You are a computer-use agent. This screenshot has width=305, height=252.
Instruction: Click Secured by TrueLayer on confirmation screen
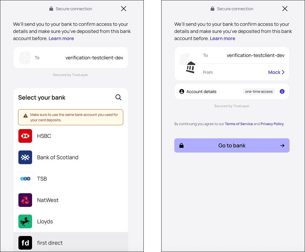click(x=232, y=106)
